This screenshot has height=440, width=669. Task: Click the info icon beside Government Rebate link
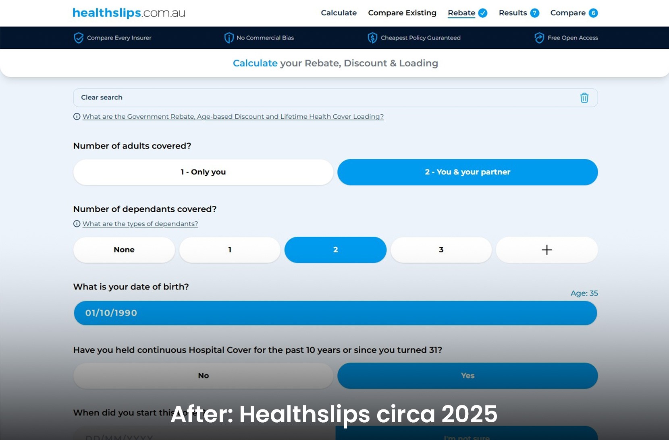tap(77, 117)
